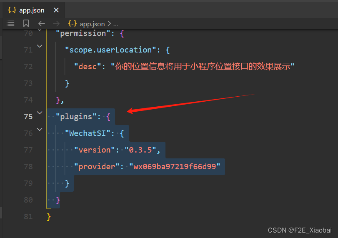Select the app.json editor tab
The width and height of the screenshot is (338, 238).
(x=34, y=10)
